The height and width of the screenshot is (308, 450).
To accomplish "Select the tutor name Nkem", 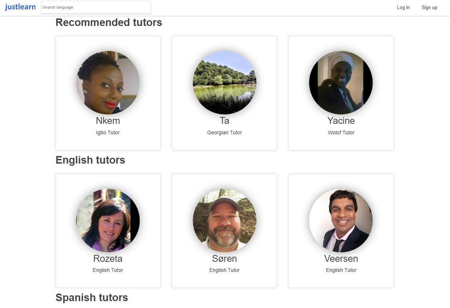I will point(108,121).
